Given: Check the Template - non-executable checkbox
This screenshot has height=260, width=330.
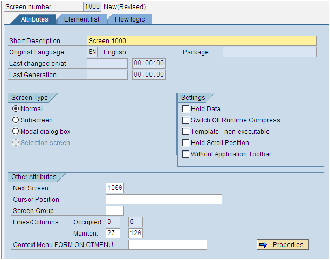Looking at the screenshot, I should click(x=185, y=132).
